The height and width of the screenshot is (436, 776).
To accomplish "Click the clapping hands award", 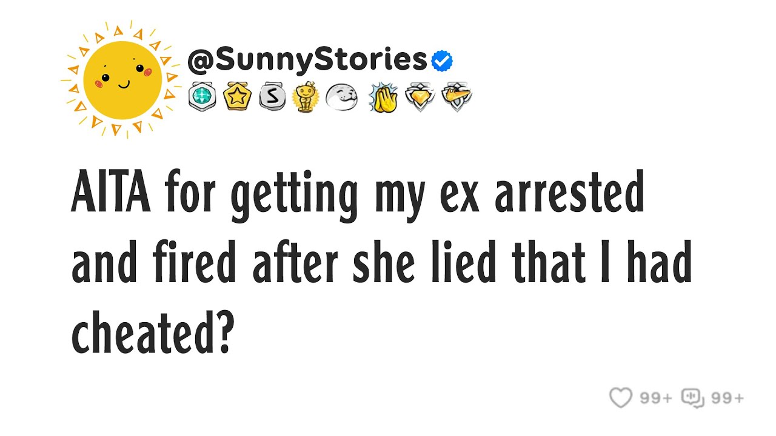I will (x=383, y=97).
